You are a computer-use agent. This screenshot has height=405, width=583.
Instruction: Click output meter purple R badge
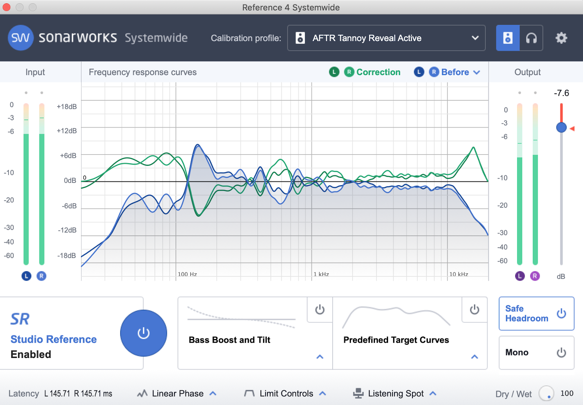pyautogui.click(x=535, y=276)
